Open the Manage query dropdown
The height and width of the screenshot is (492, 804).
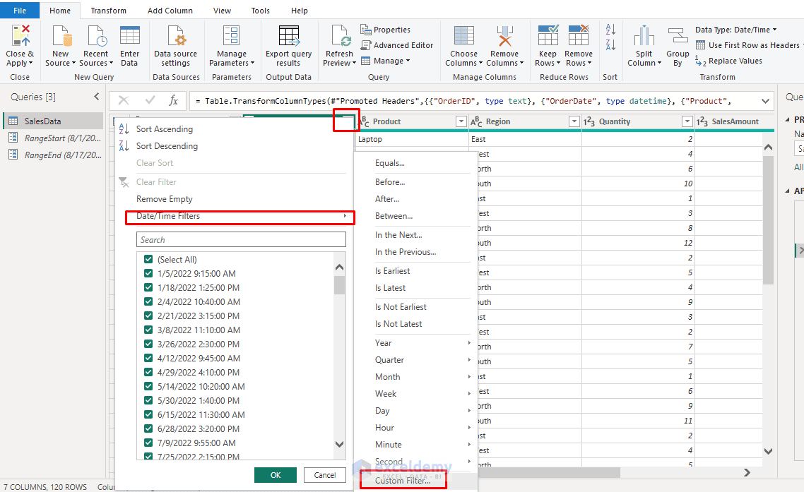386,61
